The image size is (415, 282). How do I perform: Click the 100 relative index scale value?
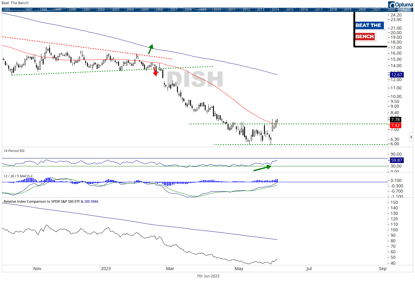tap(394, 230)
